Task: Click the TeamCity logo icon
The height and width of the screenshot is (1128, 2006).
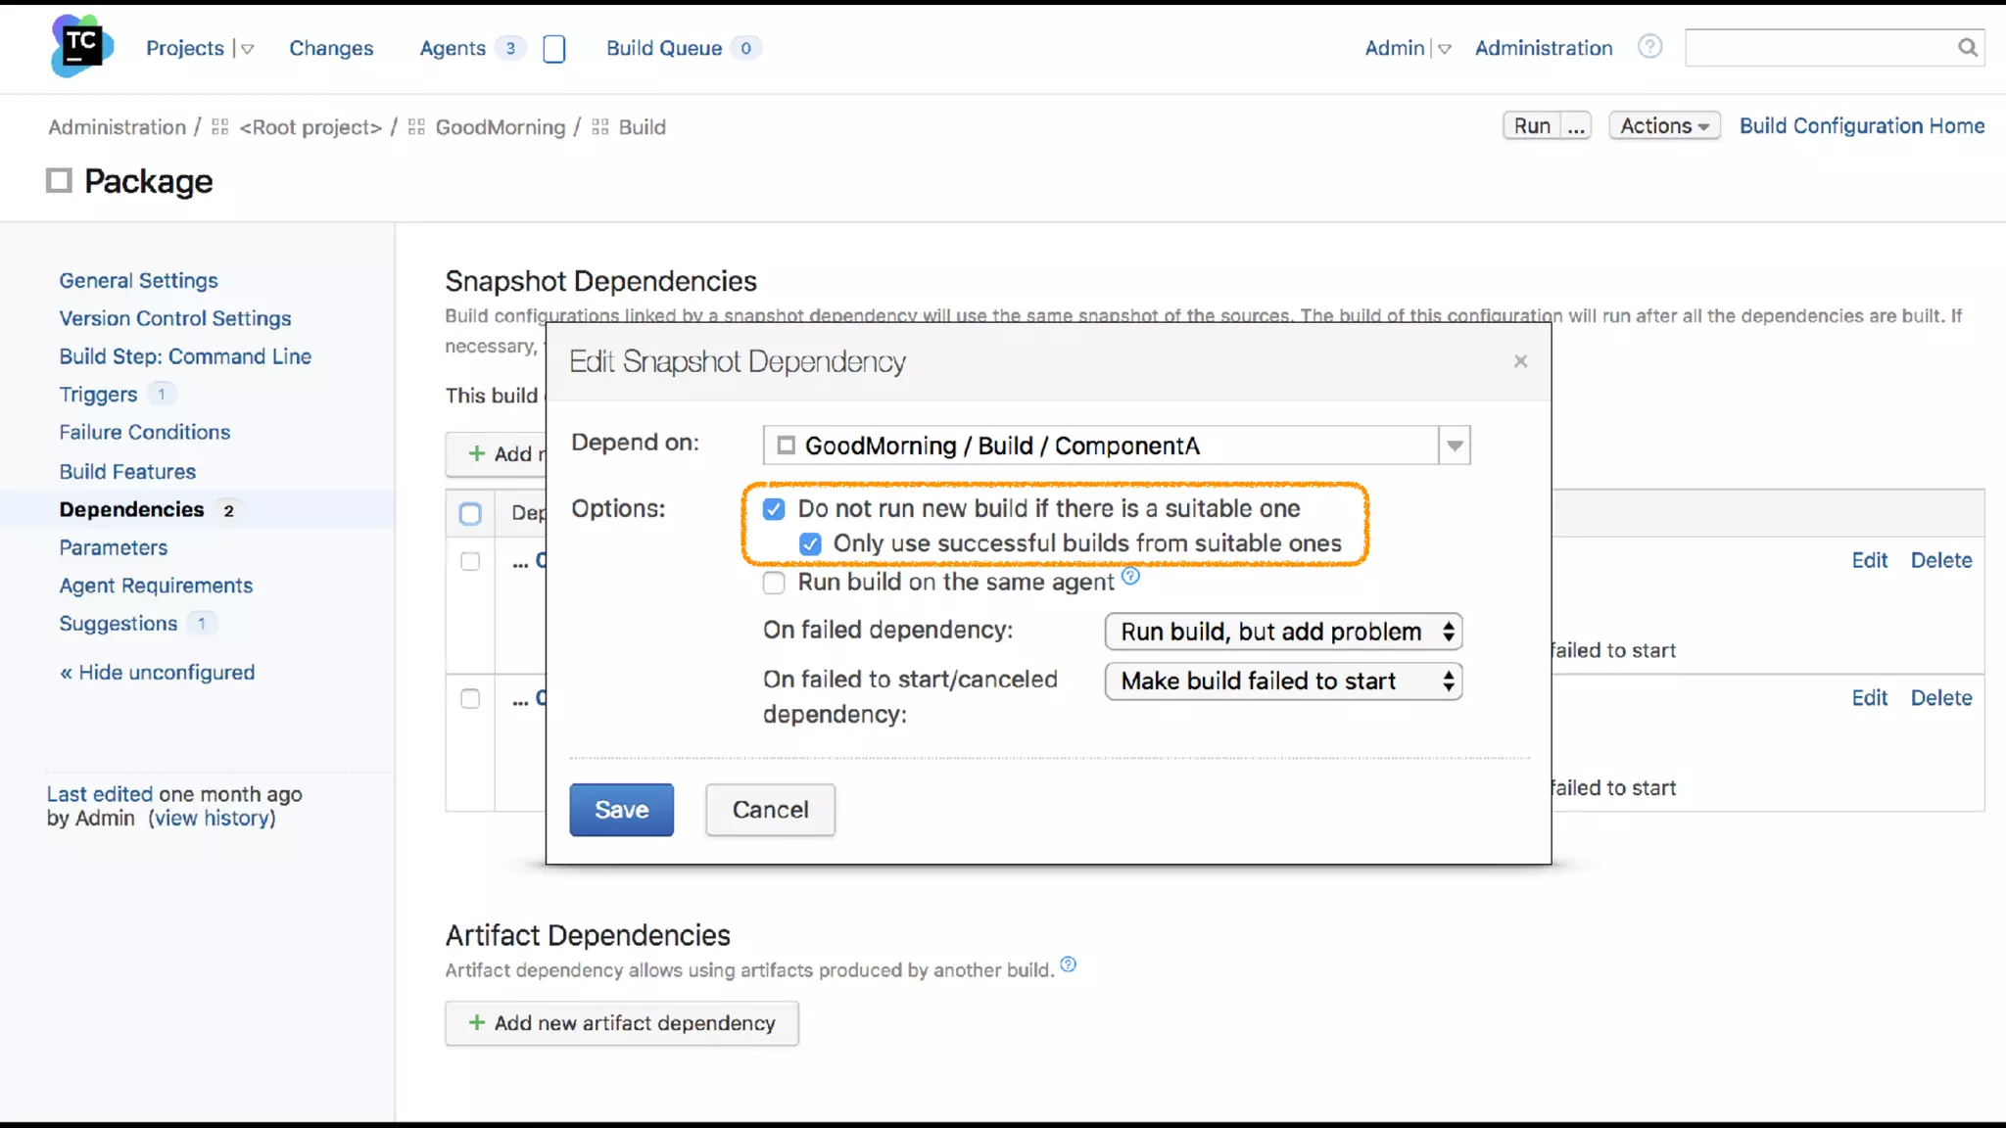Action: pos(82,46)
